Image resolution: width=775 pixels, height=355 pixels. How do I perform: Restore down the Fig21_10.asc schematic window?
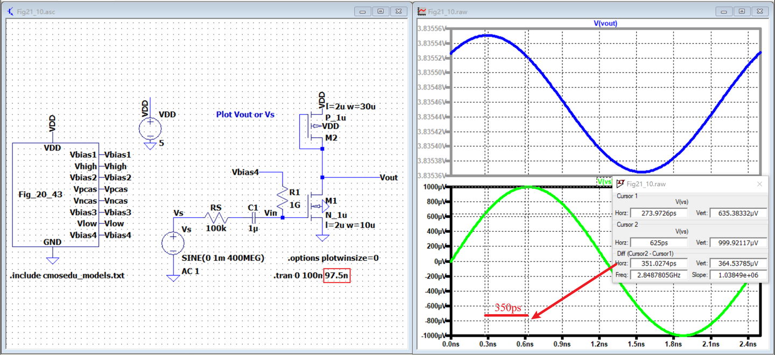(x=381, y=11)
